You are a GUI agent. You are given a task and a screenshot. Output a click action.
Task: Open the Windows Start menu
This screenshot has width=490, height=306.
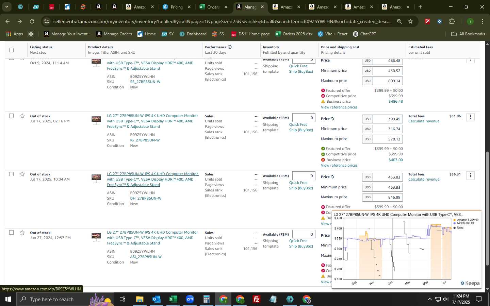[x=8, y=299]
